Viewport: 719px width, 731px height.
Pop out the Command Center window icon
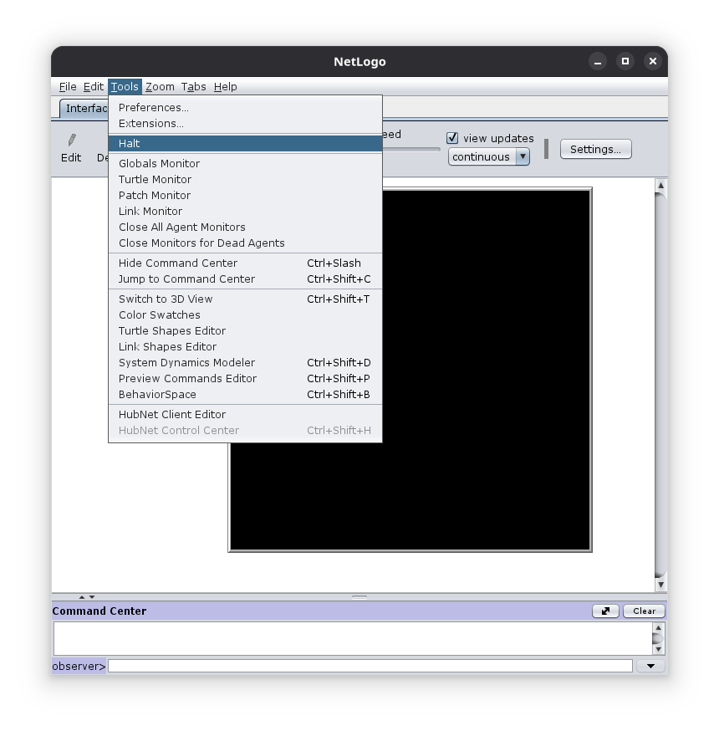coord(605,611)
